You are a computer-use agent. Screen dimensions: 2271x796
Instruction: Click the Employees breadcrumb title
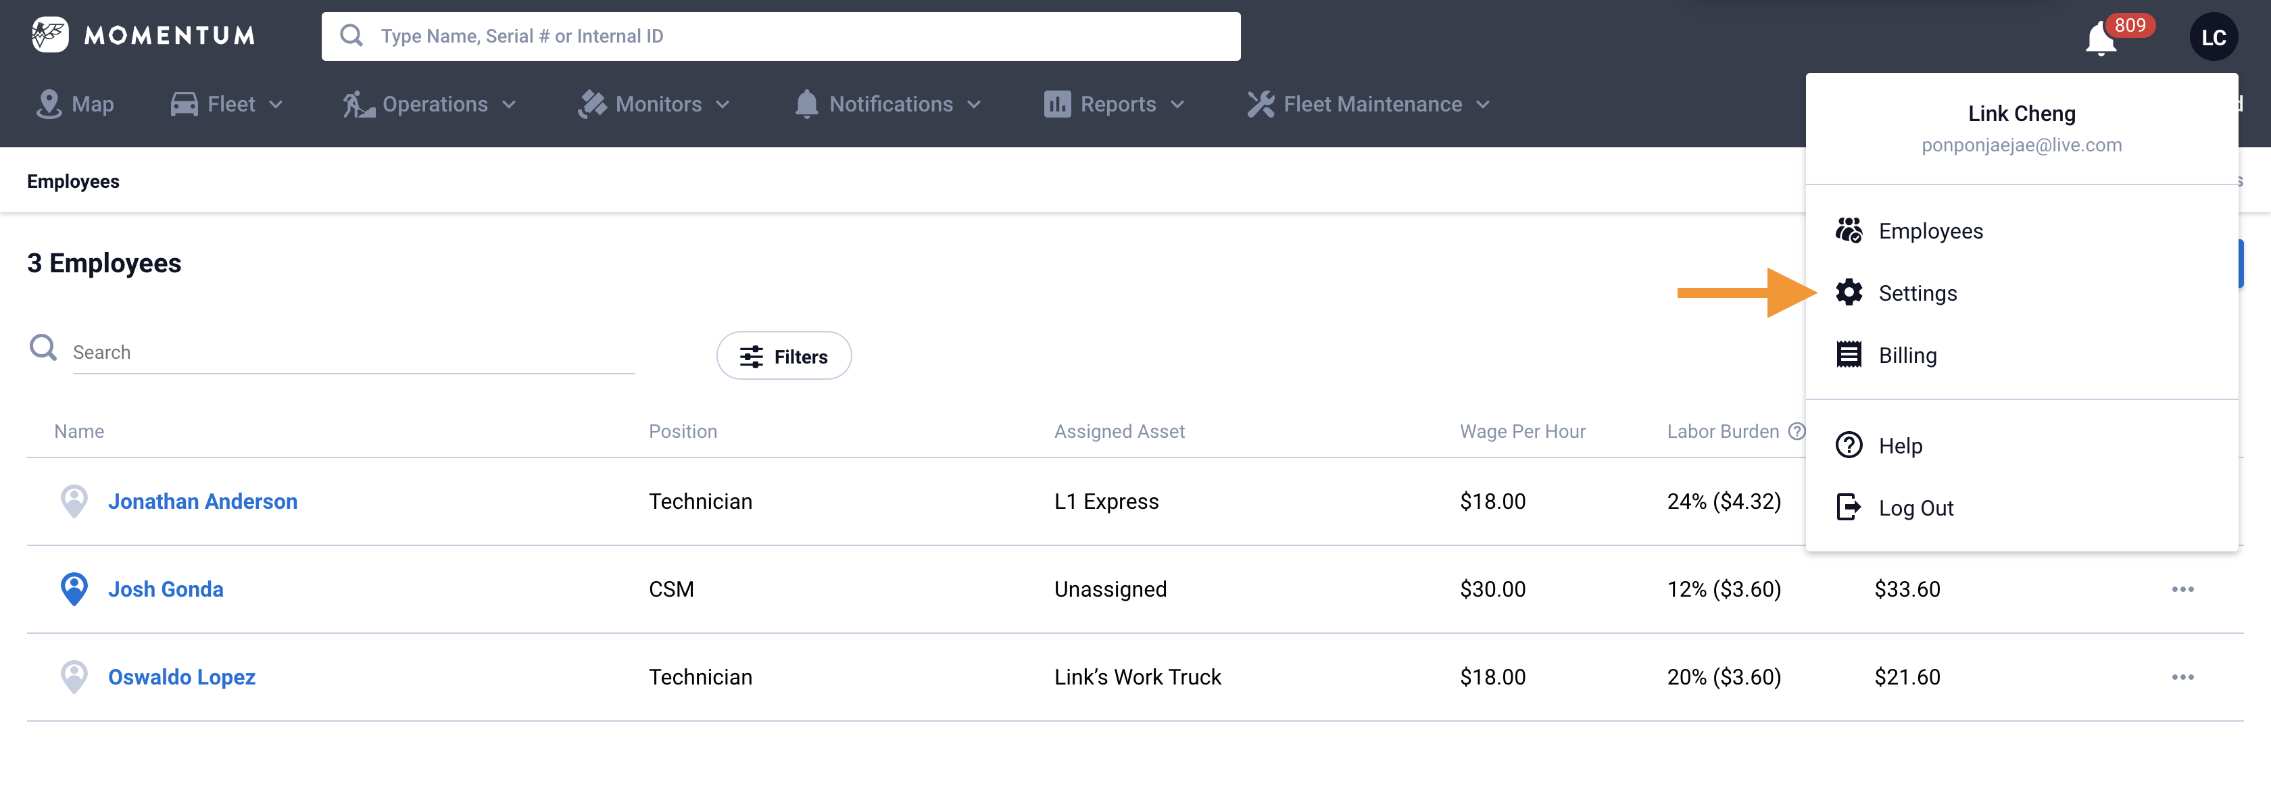[73, 180]
